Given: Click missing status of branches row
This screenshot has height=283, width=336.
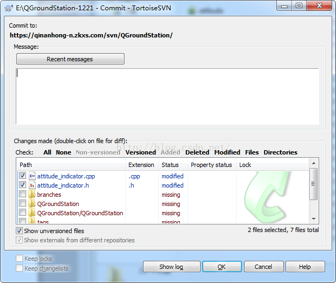Looking at the screenshot, I should click(x=171, y=195).
